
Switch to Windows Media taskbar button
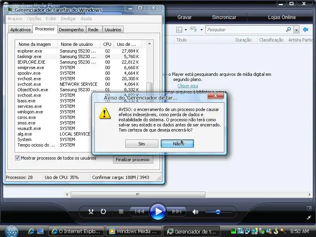(134, 231)
